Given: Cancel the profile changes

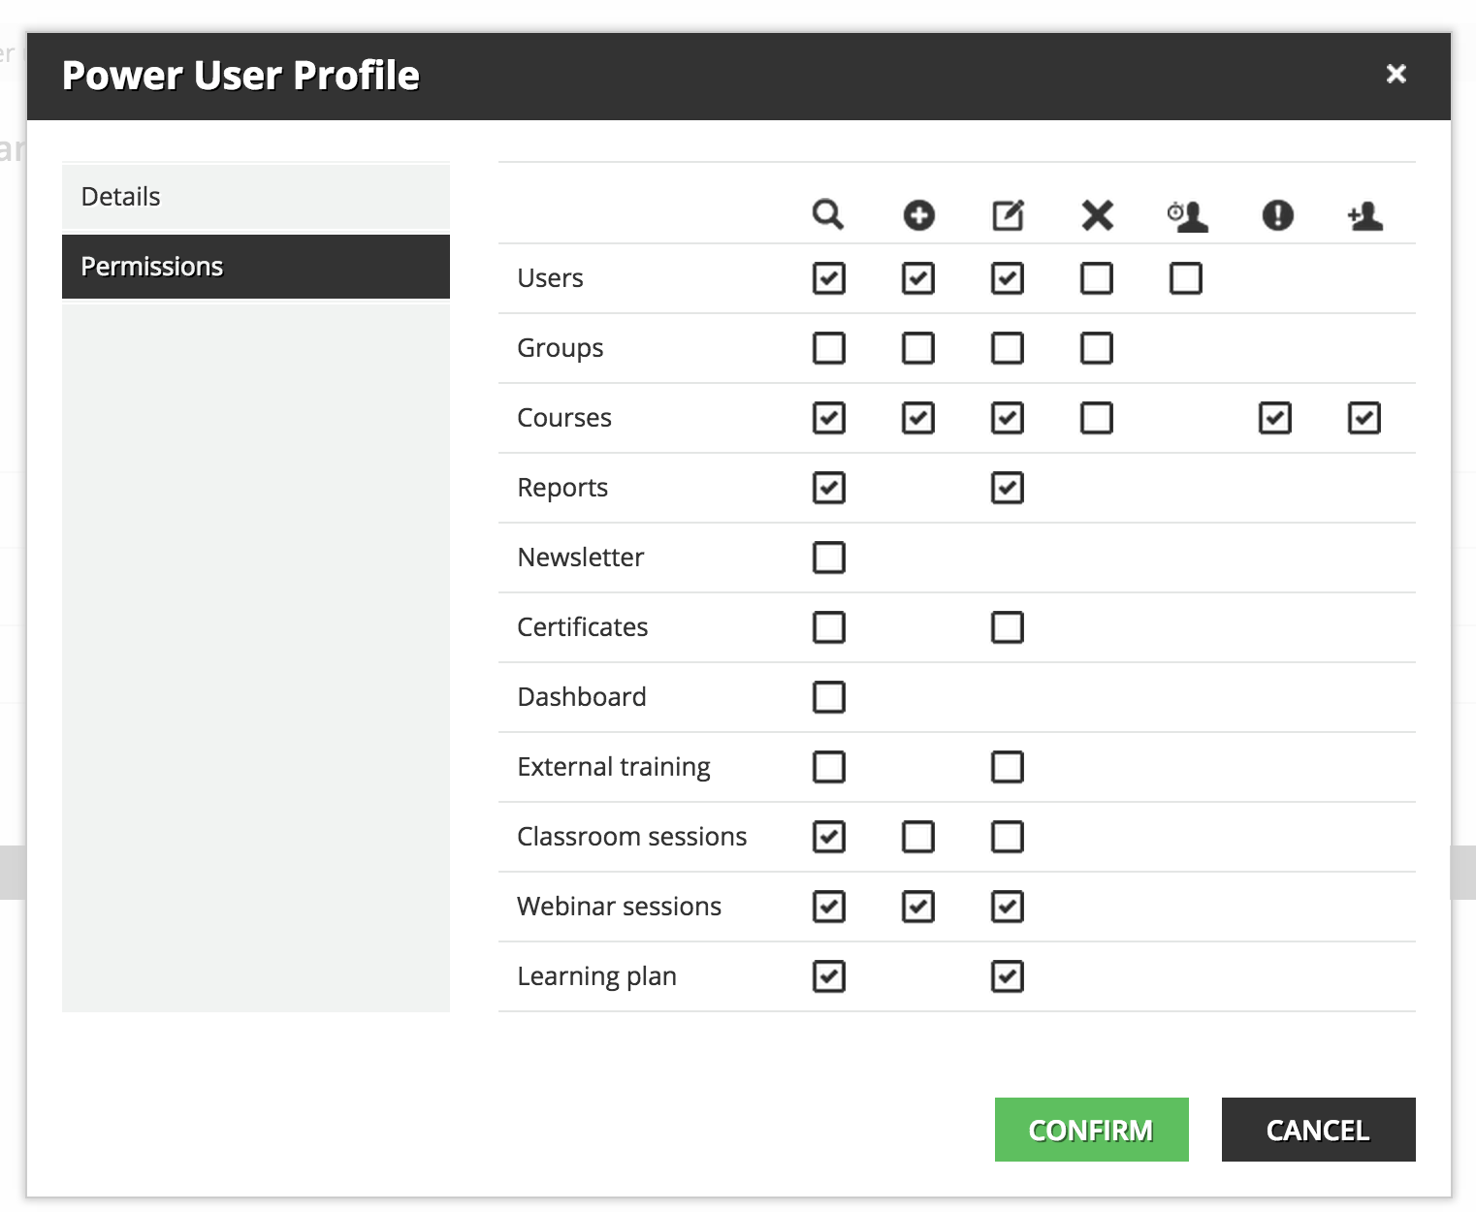Looking at the screenshot, I should 1318,1130.
